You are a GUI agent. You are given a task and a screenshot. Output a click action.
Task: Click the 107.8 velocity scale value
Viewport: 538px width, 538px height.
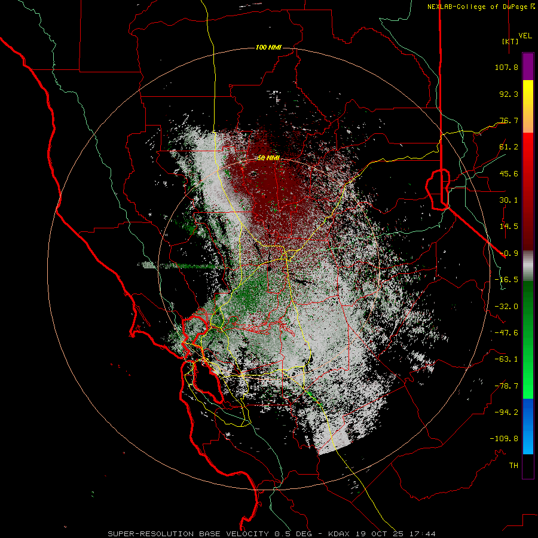pos(506,67)
